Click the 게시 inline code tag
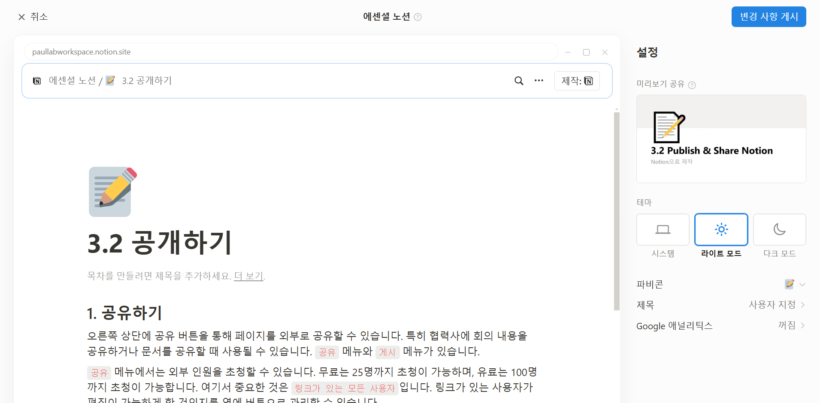820x403 pixels. (x=387, y=352)
